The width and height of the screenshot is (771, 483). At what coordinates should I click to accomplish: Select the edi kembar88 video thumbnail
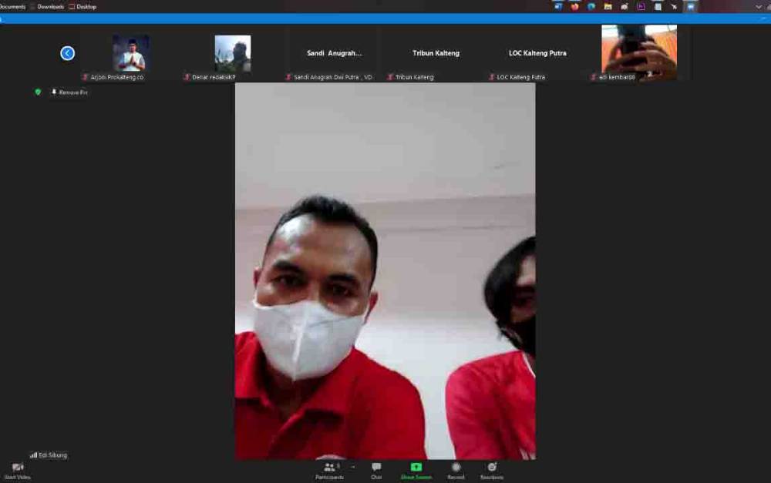(638, 52)
